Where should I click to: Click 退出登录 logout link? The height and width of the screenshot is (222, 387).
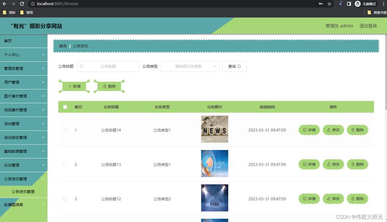pos(368,26)
